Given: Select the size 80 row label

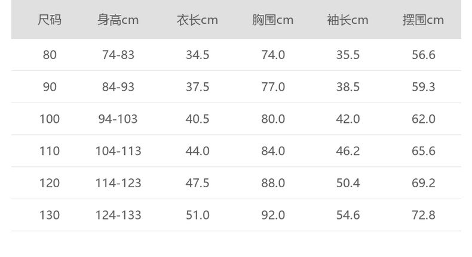Looking at the screenshot, I should (50, 55).
